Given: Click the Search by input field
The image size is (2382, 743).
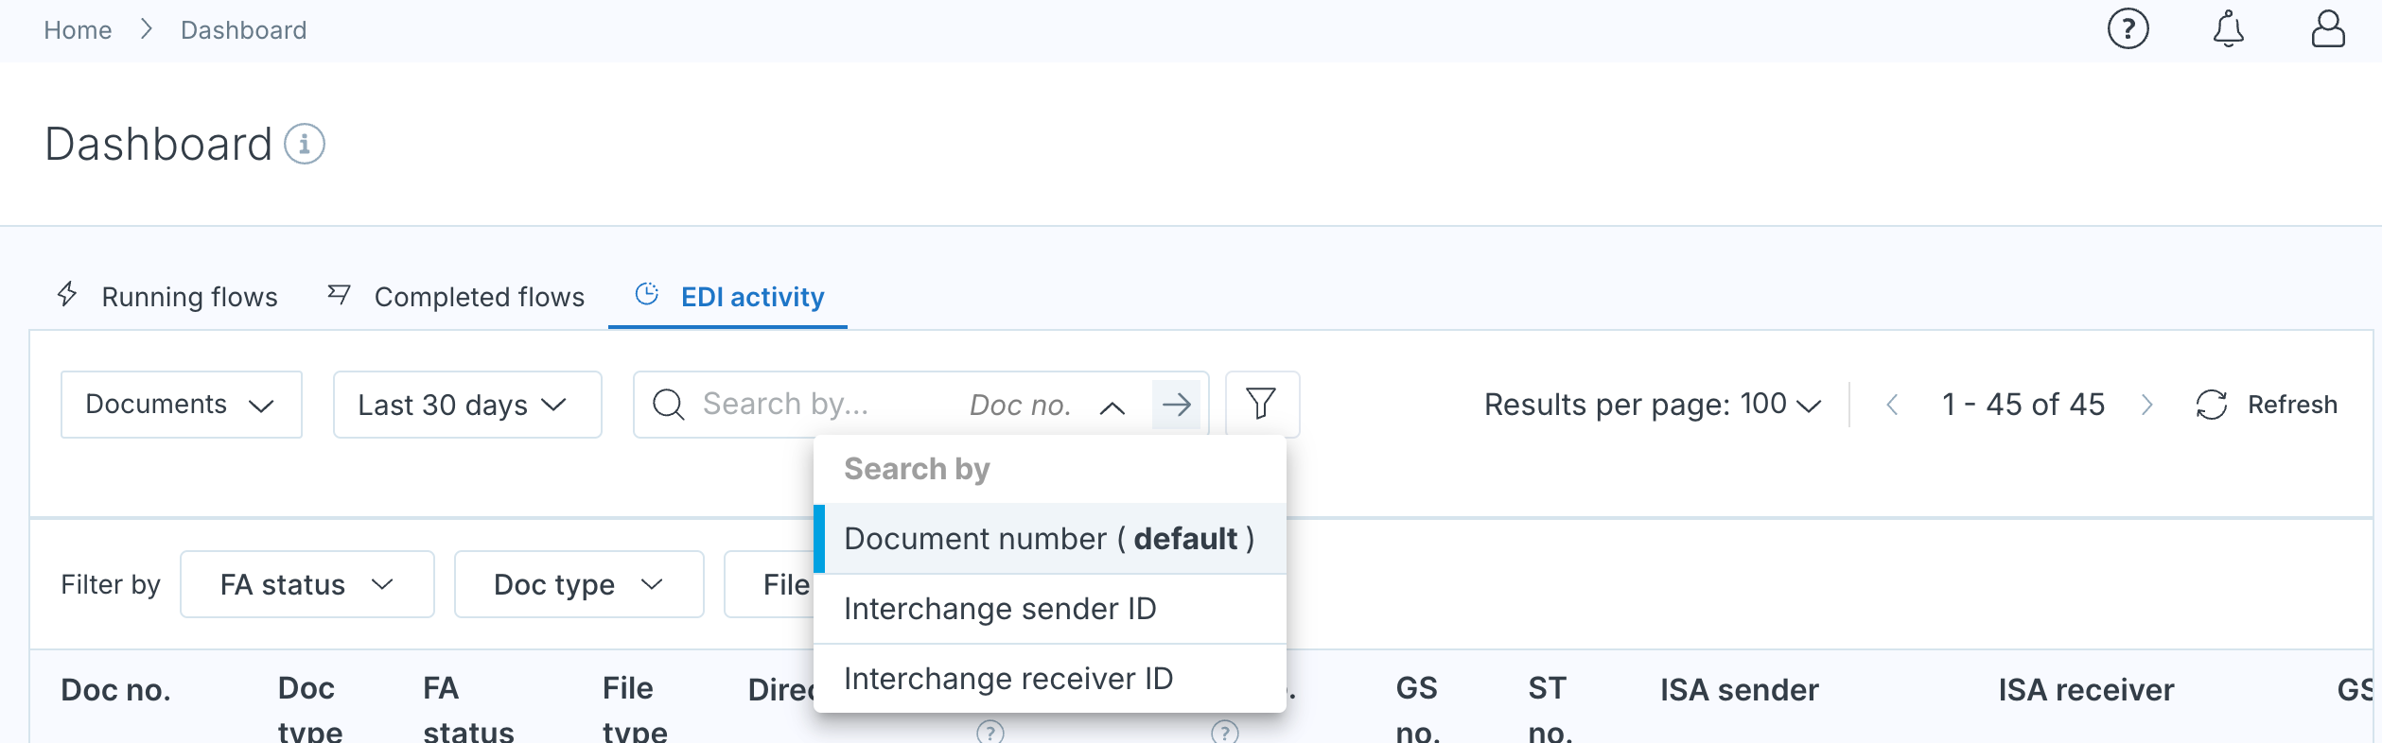Looking at the screenshot, I should click(823, 405).
